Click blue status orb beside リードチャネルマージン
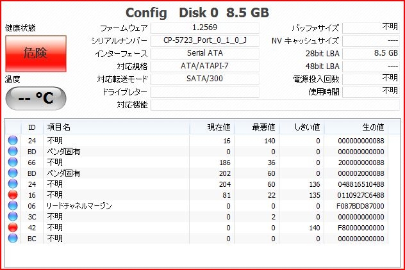This screenshot has width=405, height=270. coord(12,205)
